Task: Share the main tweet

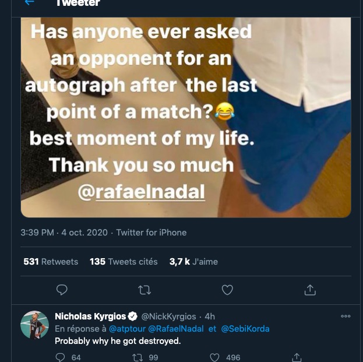Action: 310,290
